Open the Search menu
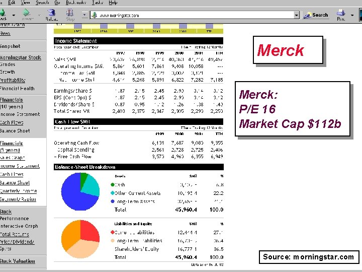Image resolution: width=362 pixels, height=272 pixels. coord(42,3)
